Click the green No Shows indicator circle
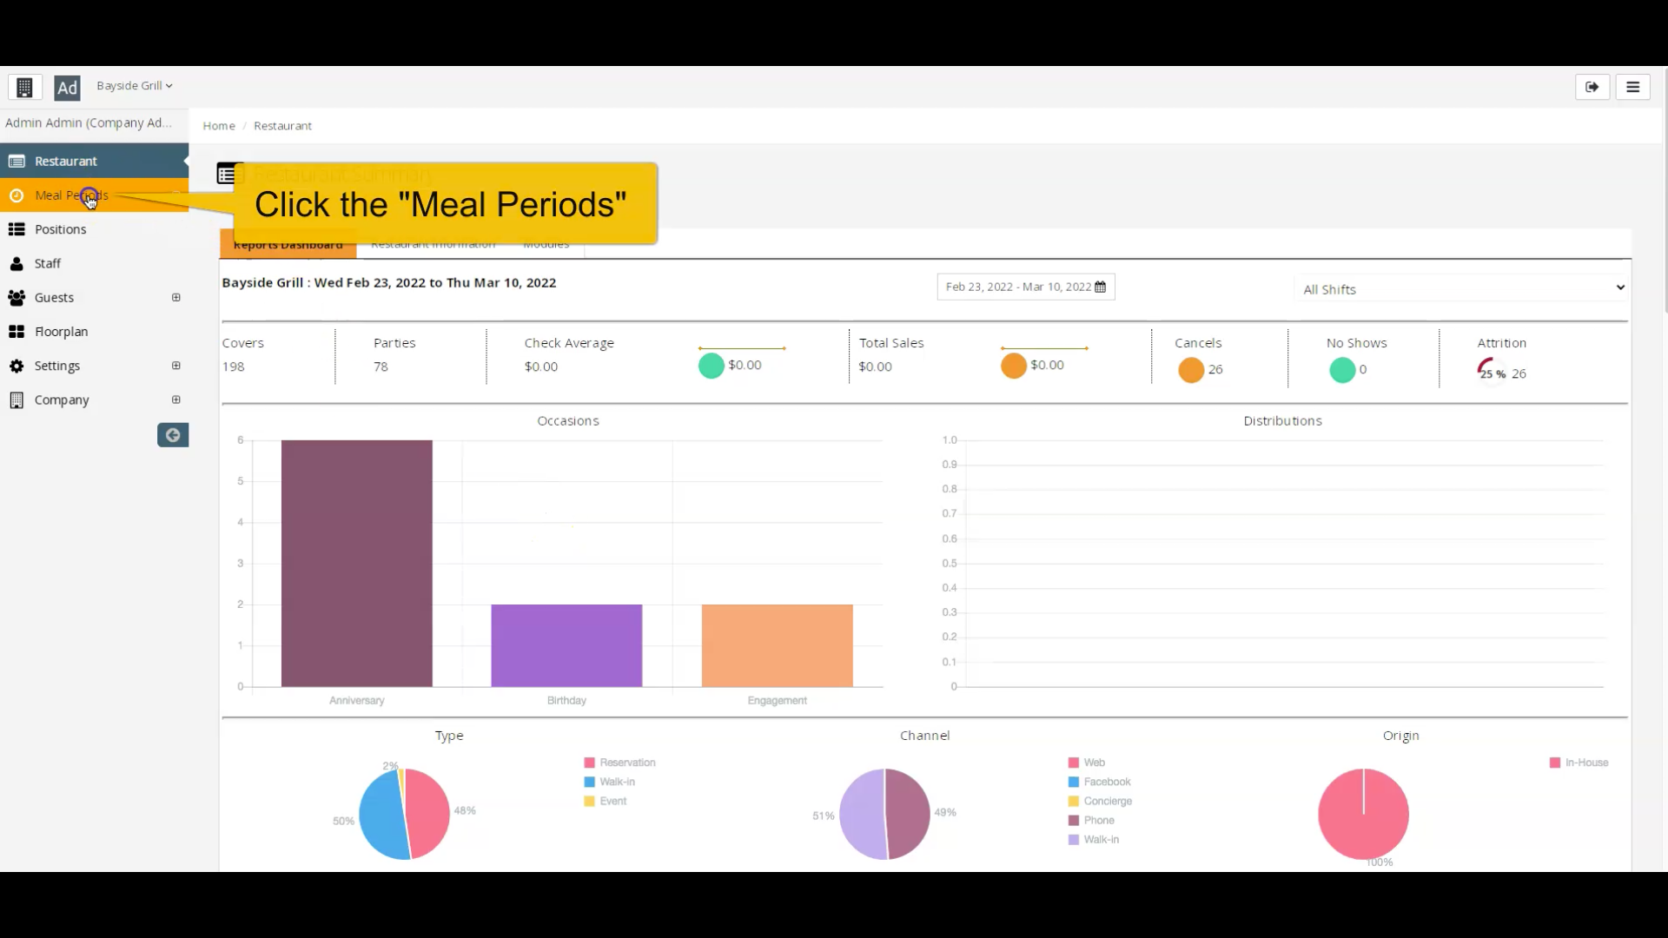 point(1342,370)
